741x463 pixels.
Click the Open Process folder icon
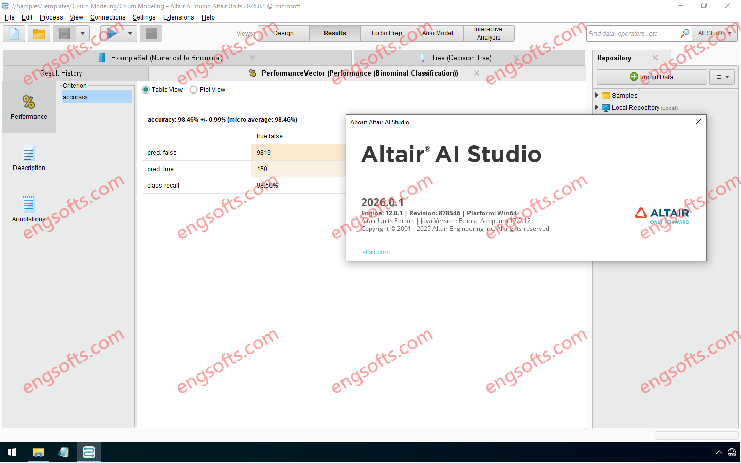tap(39, 34)
